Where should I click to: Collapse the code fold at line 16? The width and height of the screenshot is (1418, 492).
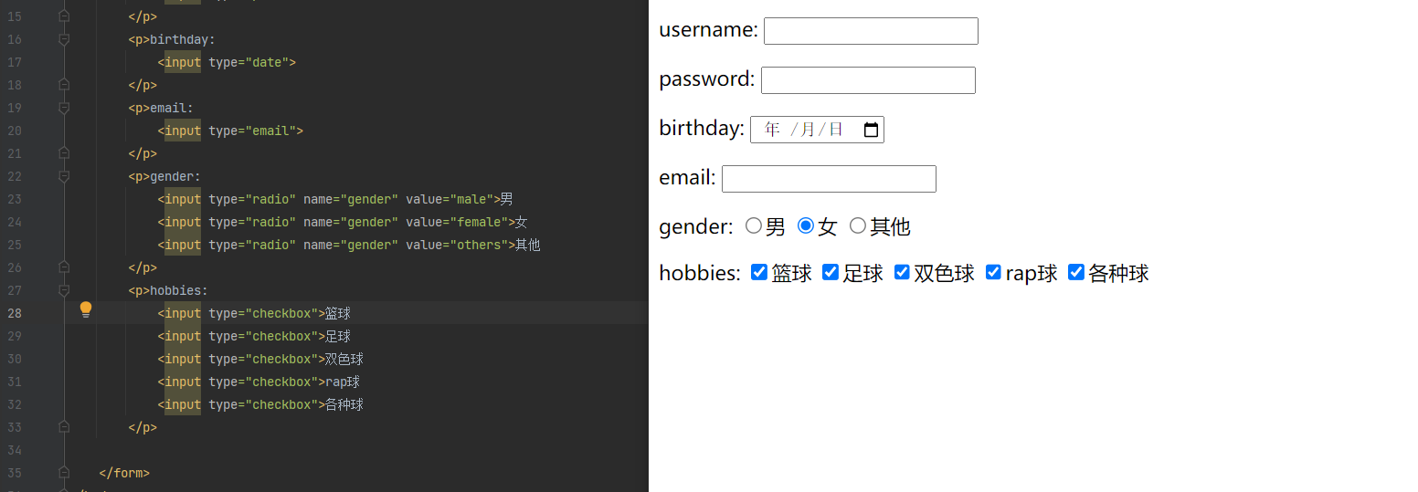tap(64, 39)
